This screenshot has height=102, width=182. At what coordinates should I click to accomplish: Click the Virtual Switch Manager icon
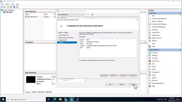tap(150, 24)
